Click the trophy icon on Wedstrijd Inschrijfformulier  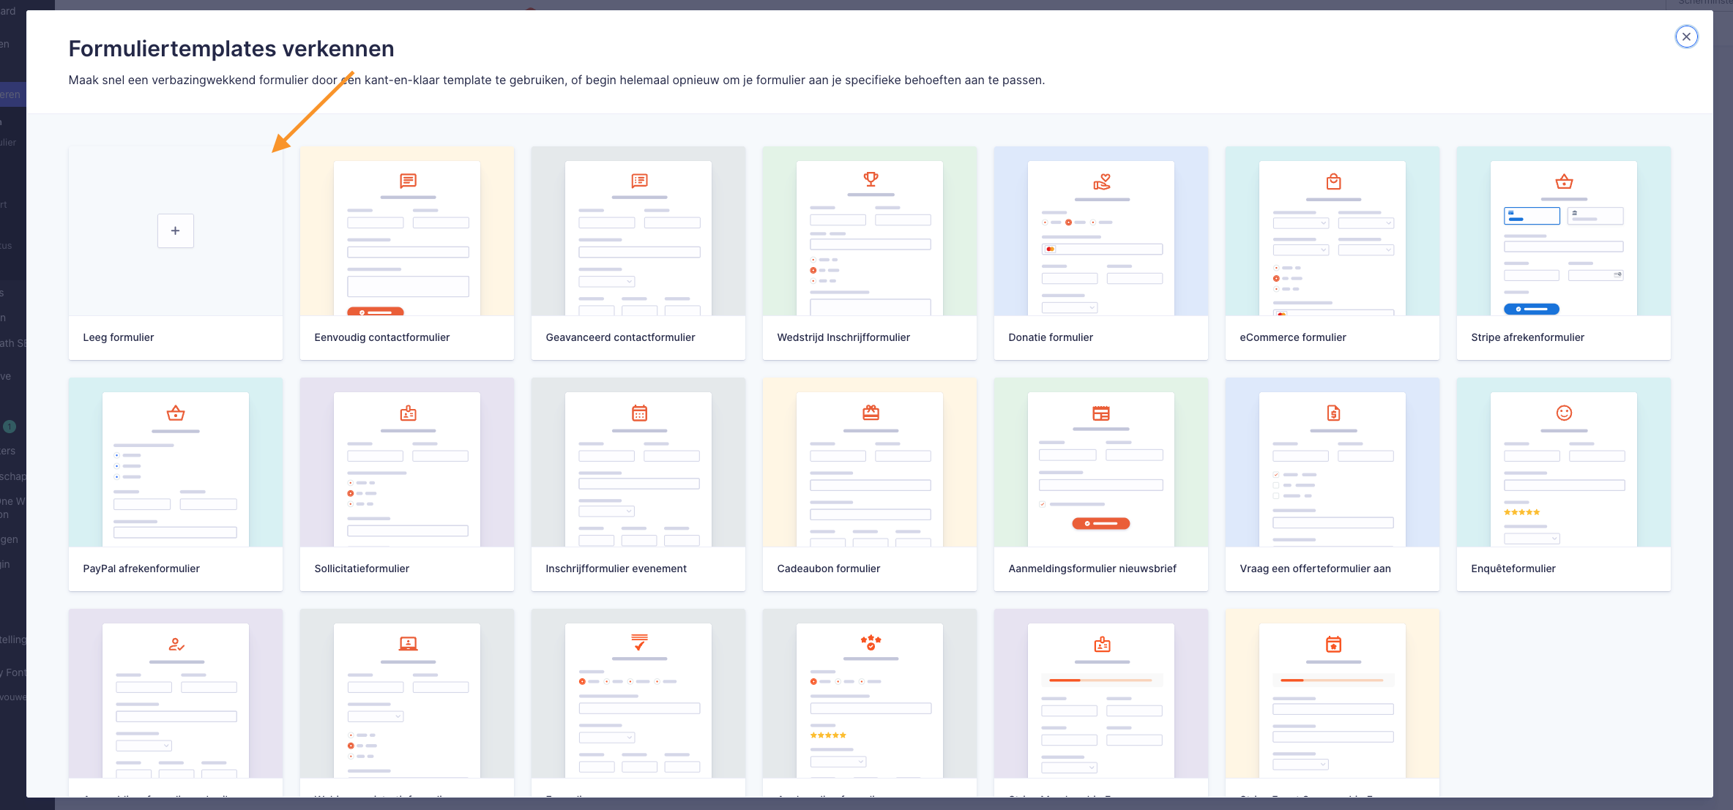point(871,179)
